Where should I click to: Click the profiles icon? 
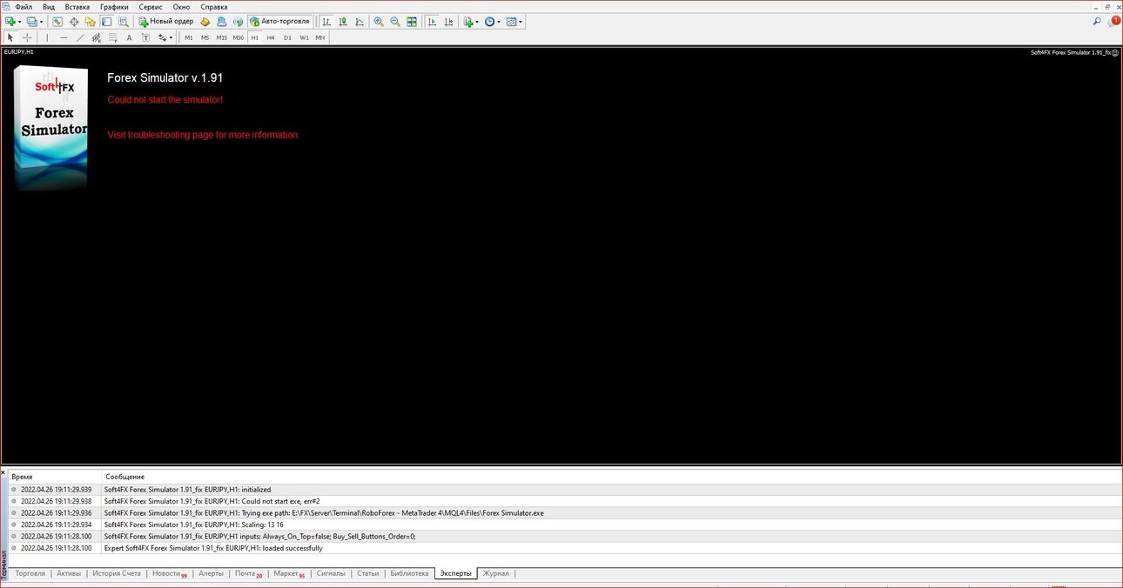[x=32, y=22]
